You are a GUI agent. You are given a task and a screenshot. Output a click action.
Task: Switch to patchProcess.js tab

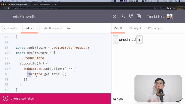(x=52, y=28)
